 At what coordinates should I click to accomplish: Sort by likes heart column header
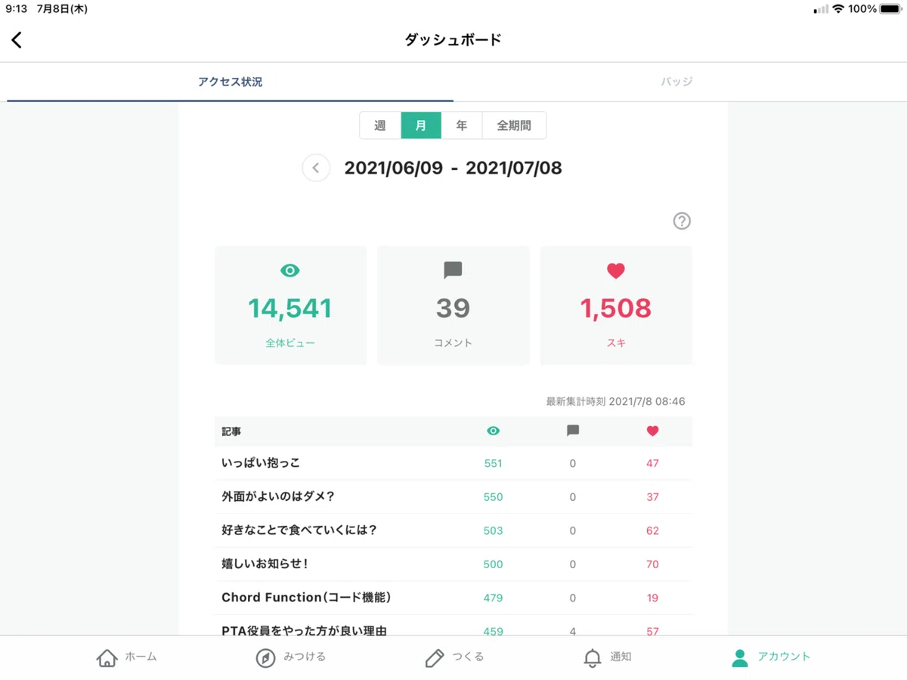tap(653, 431)
